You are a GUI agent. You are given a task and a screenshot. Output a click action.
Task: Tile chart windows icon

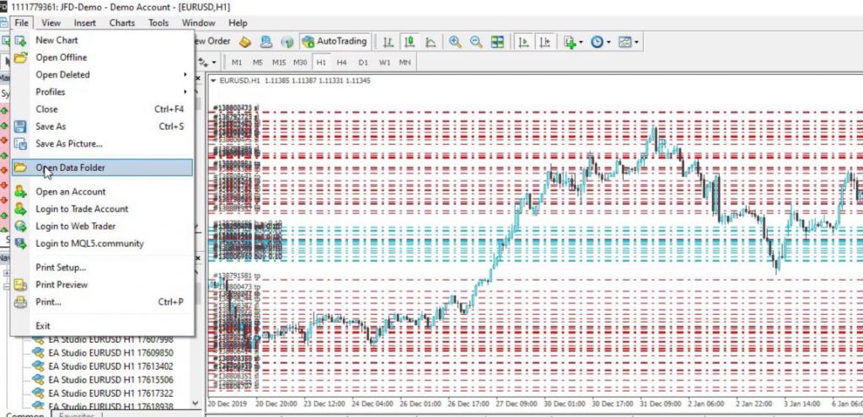click(x=497, y=42)
